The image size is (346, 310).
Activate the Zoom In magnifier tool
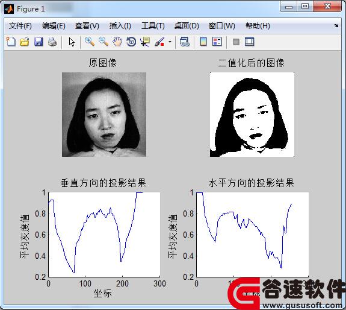click(90, 42)
